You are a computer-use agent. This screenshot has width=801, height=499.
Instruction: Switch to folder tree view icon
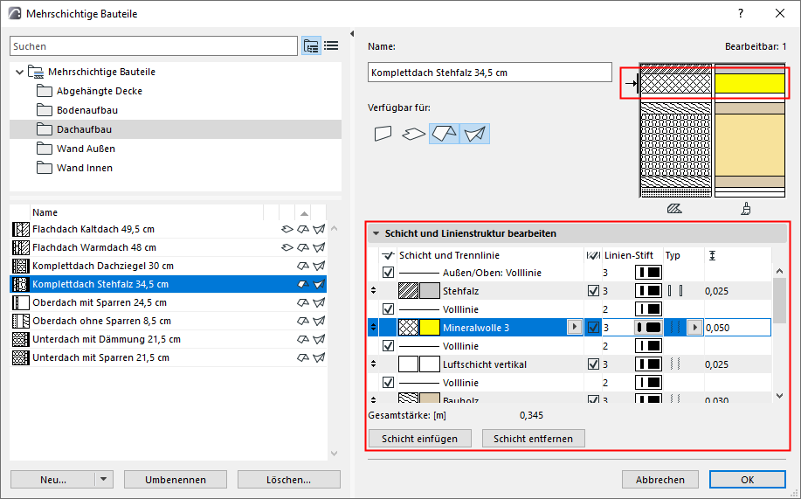(x=311, y=46)
